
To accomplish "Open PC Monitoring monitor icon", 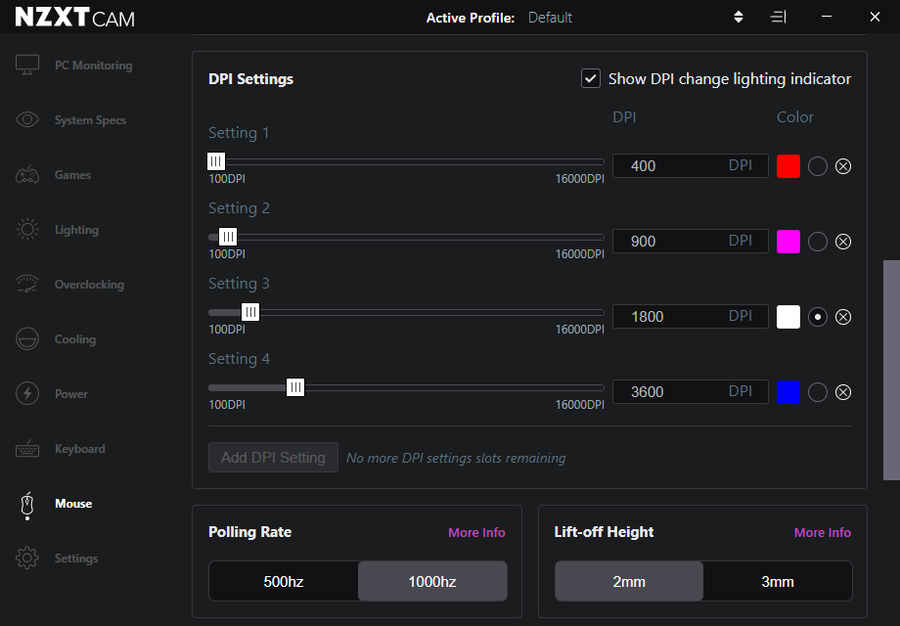I will [27, 65].
